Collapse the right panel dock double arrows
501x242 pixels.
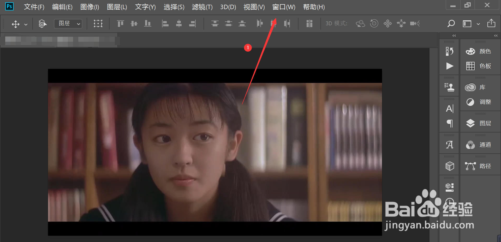pos(496,36)
